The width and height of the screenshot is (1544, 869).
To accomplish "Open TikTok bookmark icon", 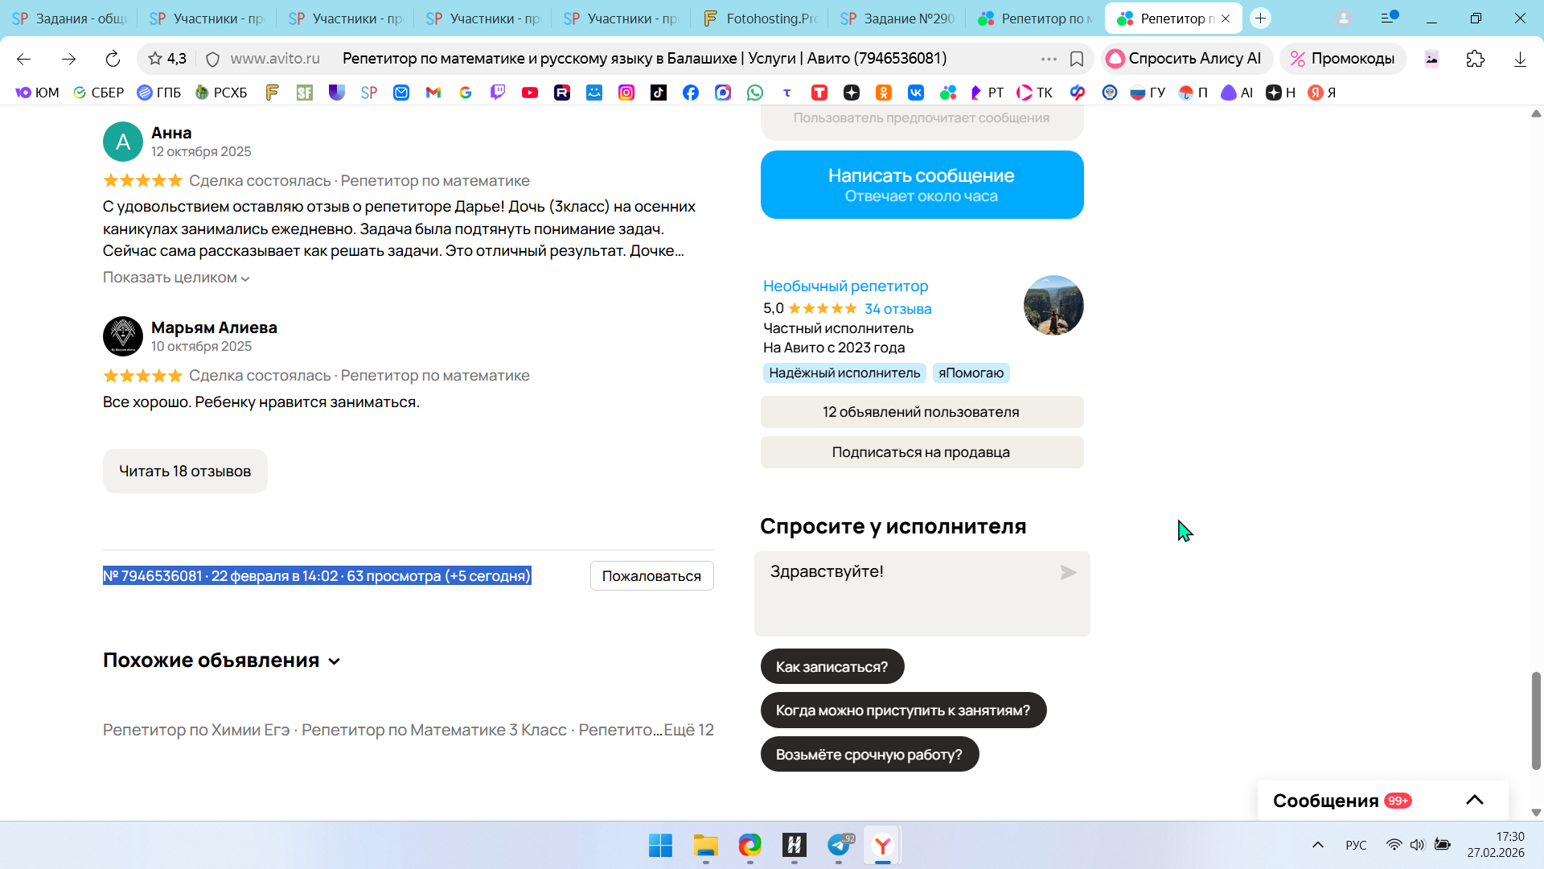I will [x=659, y=93].
